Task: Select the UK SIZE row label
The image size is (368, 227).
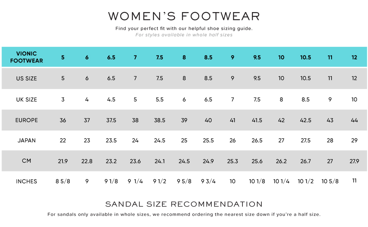Action: coord(27,100)
